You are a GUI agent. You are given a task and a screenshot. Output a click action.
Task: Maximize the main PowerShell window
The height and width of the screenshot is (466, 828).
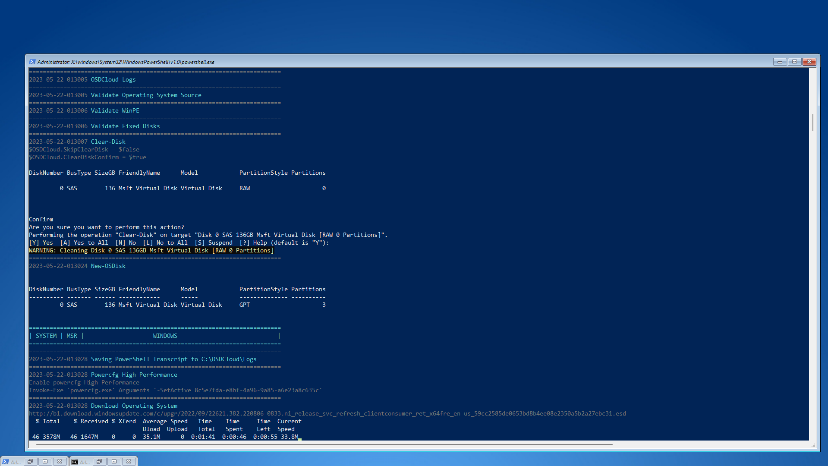(794, 62)
